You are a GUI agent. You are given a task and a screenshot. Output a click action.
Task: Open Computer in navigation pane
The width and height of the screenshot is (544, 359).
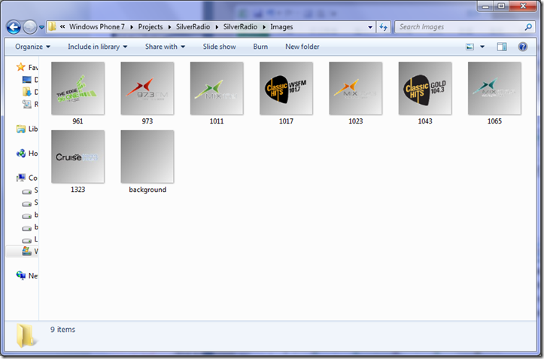point(27,178)
